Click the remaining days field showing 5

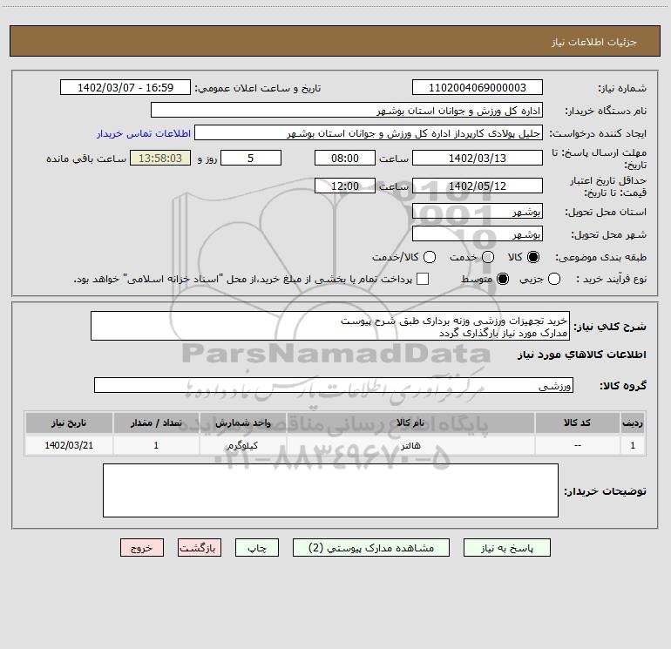click(251, 159)
